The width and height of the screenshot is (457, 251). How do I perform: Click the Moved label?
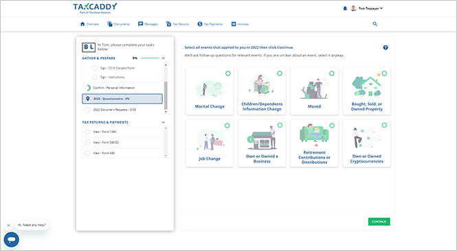tap(314, 106)
